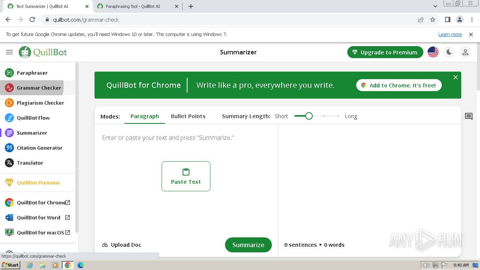The height and width of the screenshot is (270, 480).
Task: Click the Short label of slider
Action: point(281,116)
